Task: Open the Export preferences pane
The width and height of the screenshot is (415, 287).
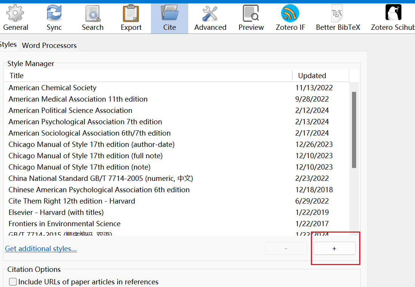Action: [x=131, y=18]
